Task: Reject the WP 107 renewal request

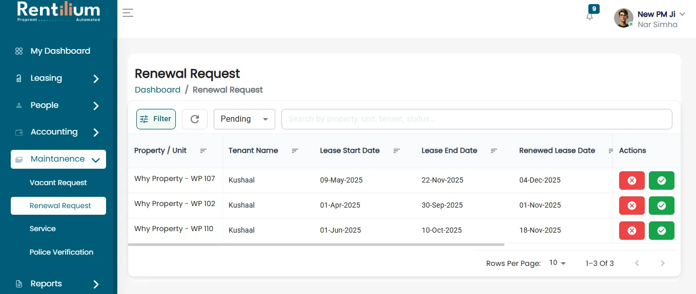Action: pyautogui.click(x=632, y=180)
